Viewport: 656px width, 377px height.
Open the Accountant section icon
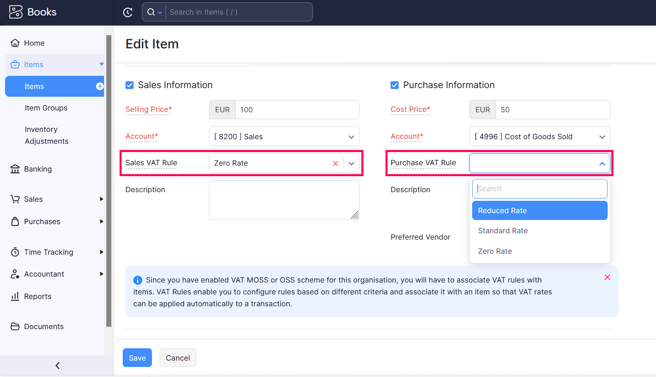pyautogui.click(x=15, y=274)
